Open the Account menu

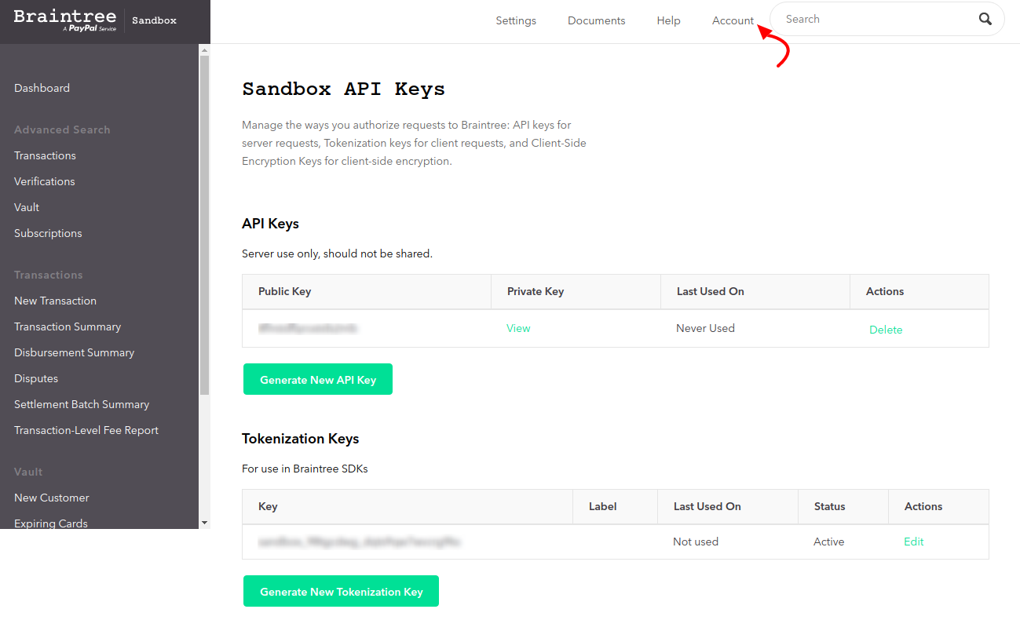[733, 20]
